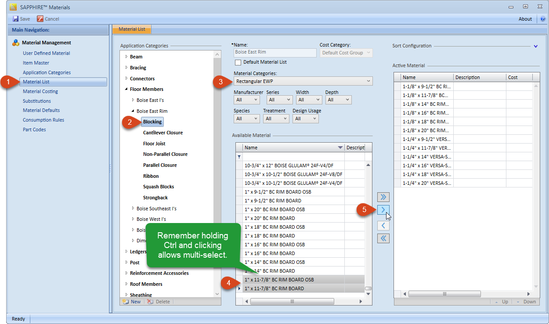Open Material Defaults navigation item
This screenshot has height=324, width=549.
point(41,110)
